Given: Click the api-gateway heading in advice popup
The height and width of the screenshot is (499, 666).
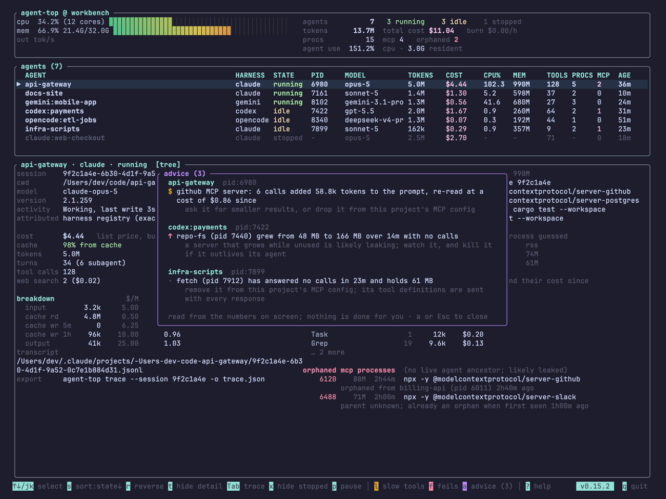Looking at the screenshot, I should [x=191, y=182].
